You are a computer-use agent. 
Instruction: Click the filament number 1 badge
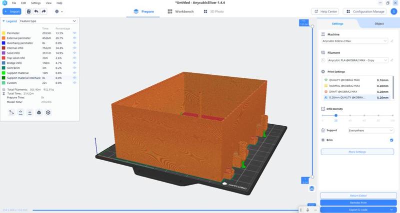(323, 60)
